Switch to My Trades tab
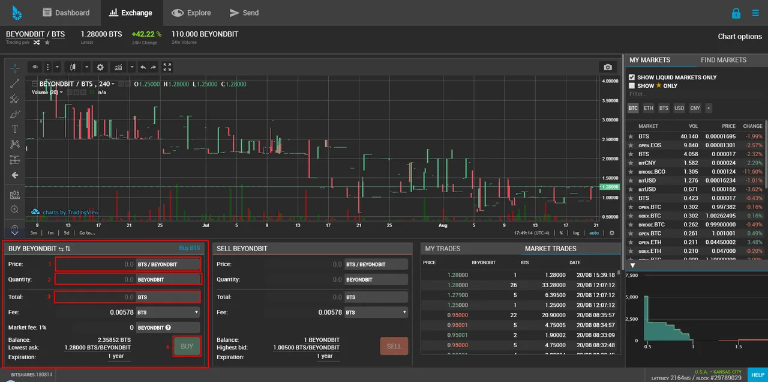Image resolution: width=768 pixels, height=382 pixels. [x=443, y=249]
